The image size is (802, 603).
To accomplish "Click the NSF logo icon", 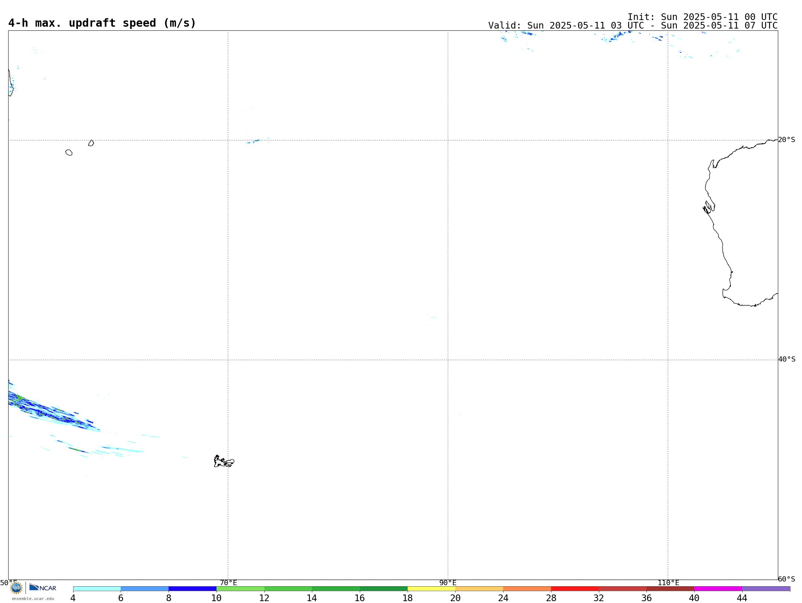I will [16, 587].
